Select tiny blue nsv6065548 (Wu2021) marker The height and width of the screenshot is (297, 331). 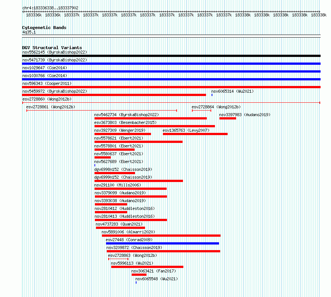[x=136, y=282]
